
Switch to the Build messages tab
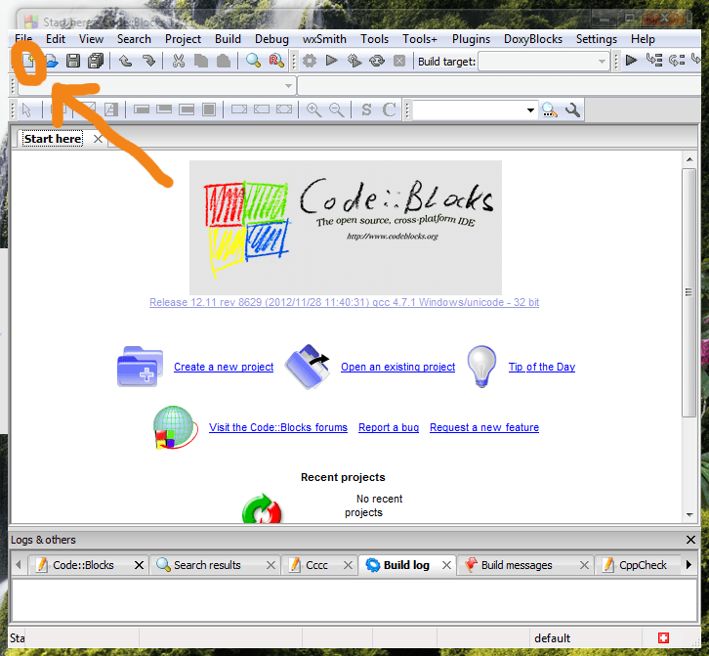(517, 565)
